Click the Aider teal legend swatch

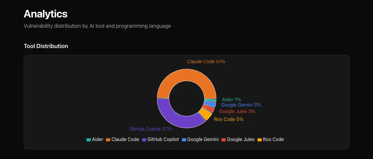[88, 140]
